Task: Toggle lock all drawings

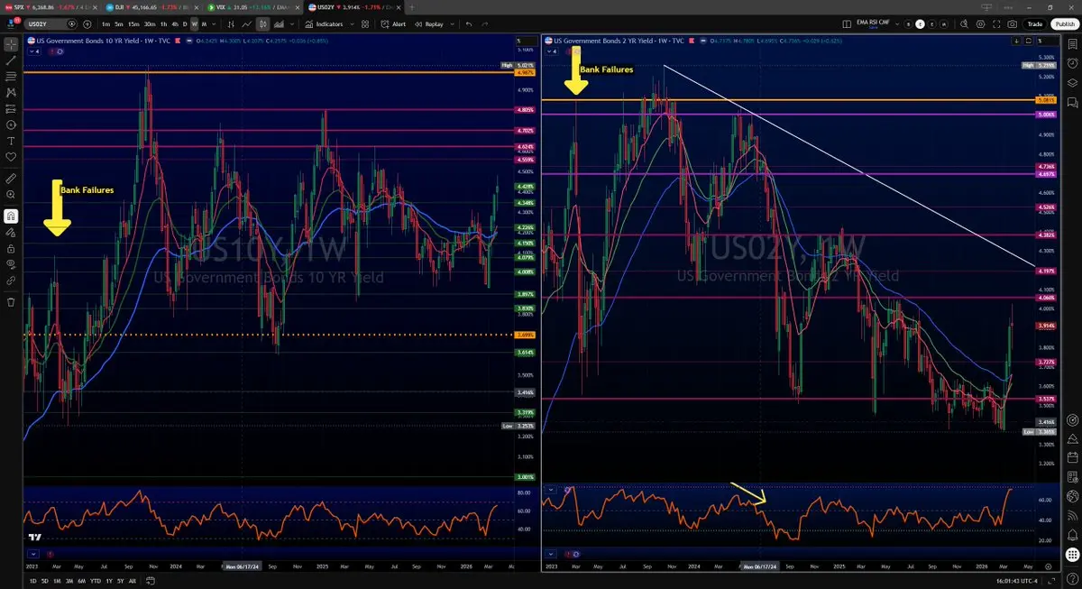Action: (x=11, y=248)
